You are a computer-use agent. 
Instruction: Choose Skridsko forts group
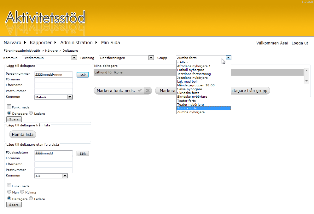[203, 93]
